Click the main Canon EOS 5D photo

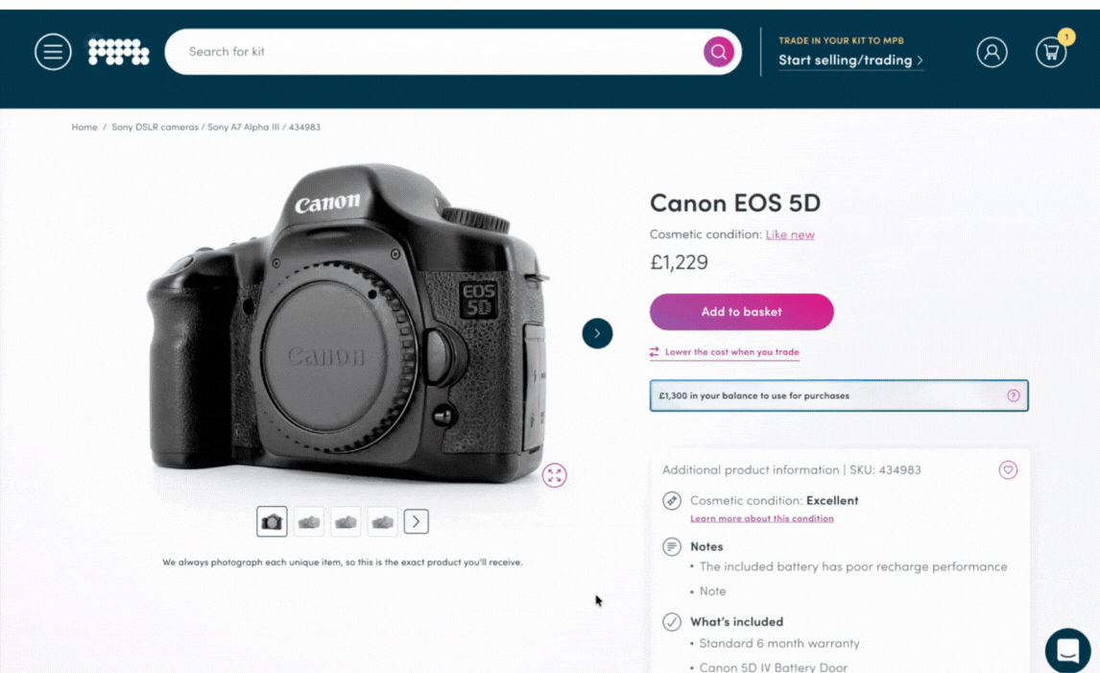point(348,323)
